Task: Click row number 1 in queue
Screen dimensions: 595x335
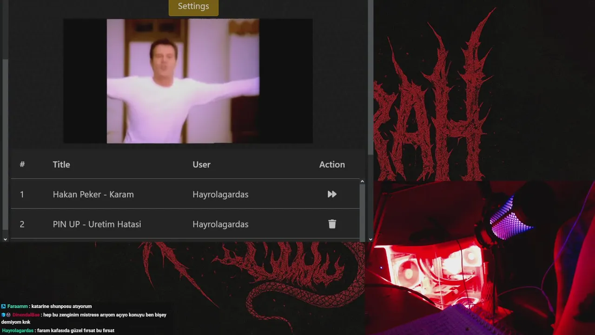Action: [x=22, y=194]
